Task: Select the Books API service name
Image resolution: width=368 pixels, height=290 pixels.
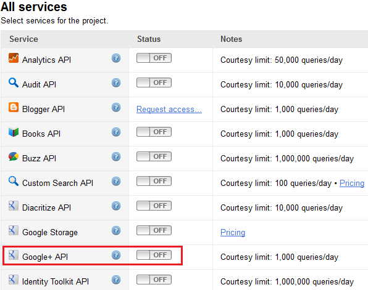Action: pos(41,134)
